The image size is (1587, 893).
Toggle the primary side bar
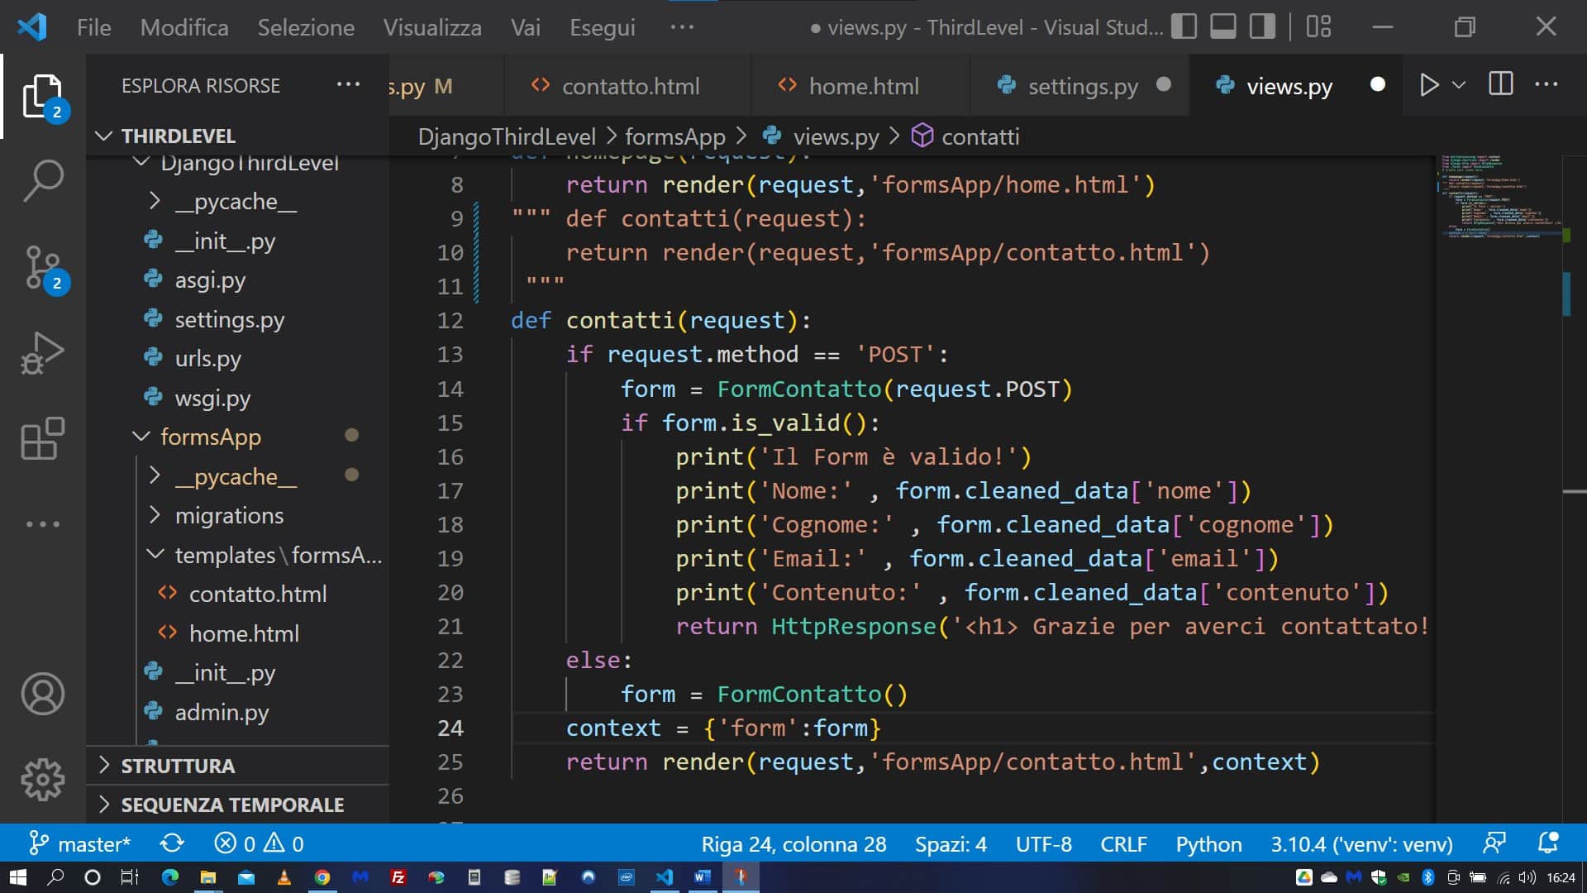[1184, 26]
